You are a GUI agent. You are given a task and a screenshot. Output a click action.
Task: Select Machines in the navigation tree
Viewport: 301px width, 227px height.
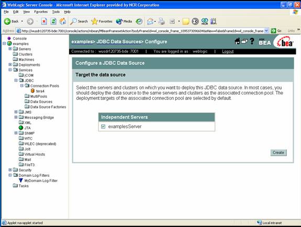pos(26,60)
